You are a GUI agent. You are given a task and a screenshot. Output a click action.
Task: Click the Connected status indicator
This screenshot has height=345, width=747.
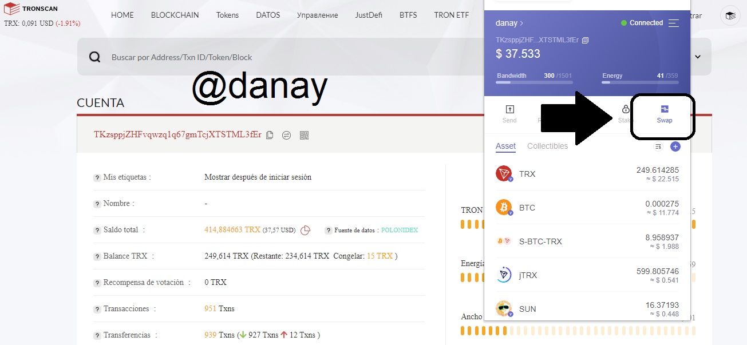point(642,23)
